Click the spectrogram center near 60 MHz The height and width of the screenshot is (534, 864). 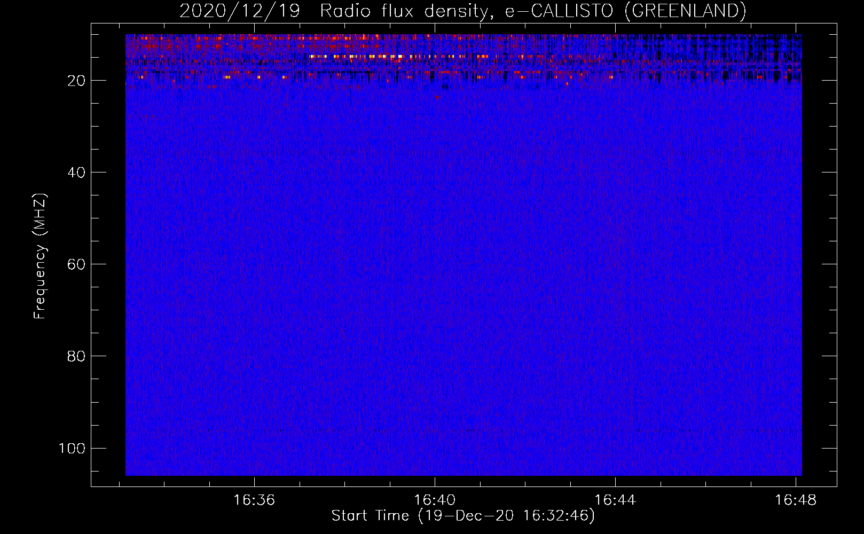coord(464,264)
